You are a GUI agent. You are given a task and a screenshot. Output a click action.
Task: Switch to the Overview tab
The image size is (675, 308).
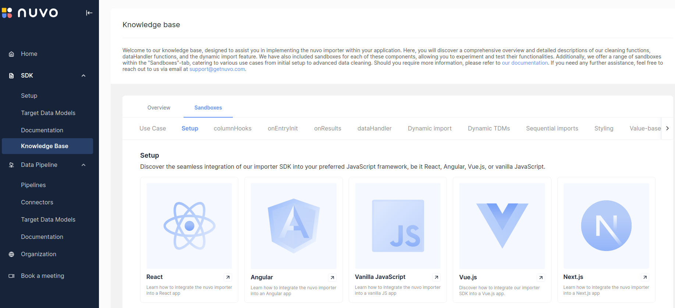pyautogui.click(x=159, y=108)
